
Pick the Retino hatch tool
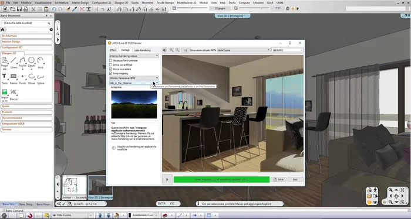pos(14,79)
